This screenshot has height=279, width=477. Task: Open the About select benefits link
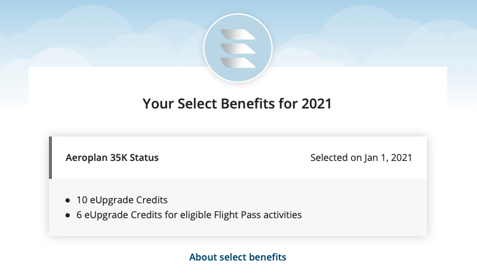[238, 258]
